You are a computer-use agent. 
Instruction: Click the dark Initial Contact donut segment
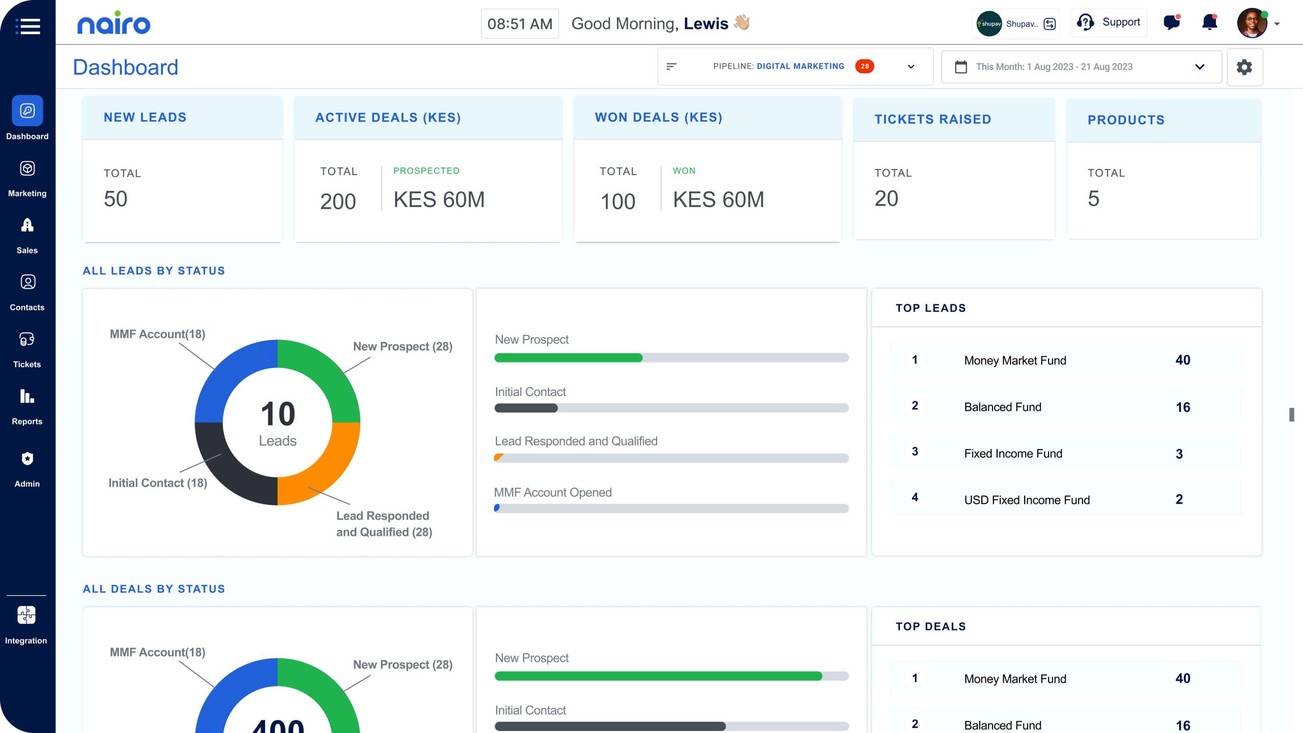[229, 471]
